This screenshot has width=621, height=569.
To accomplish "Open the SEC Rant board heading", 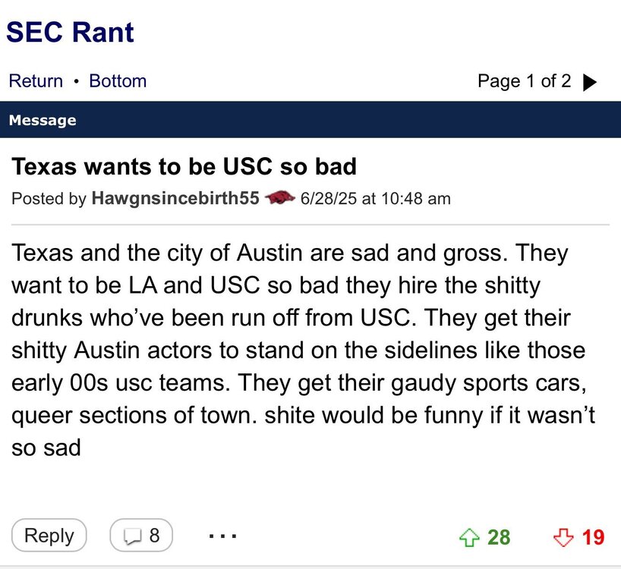I will click(x=70, y=32).
